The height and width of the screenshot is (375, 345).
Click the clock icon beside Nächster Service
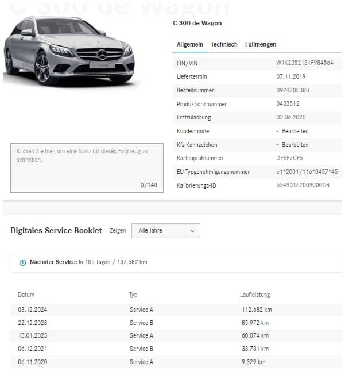tap(23, 262)
